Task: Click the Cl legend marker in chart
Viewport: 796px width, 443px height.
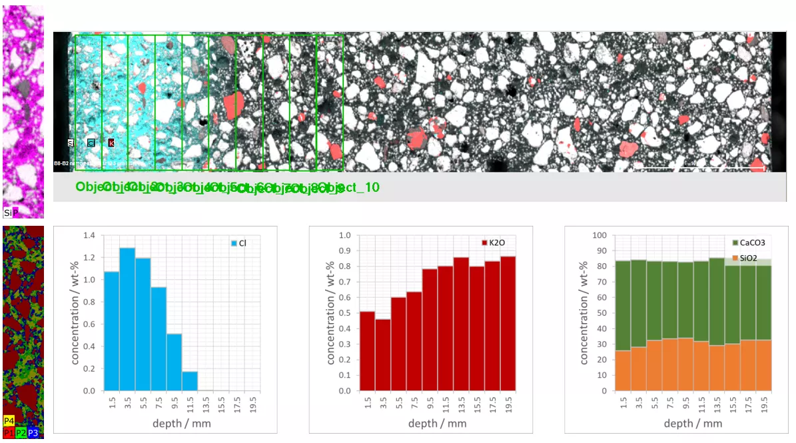Action: pyautogui.click(x=234, y=244)
